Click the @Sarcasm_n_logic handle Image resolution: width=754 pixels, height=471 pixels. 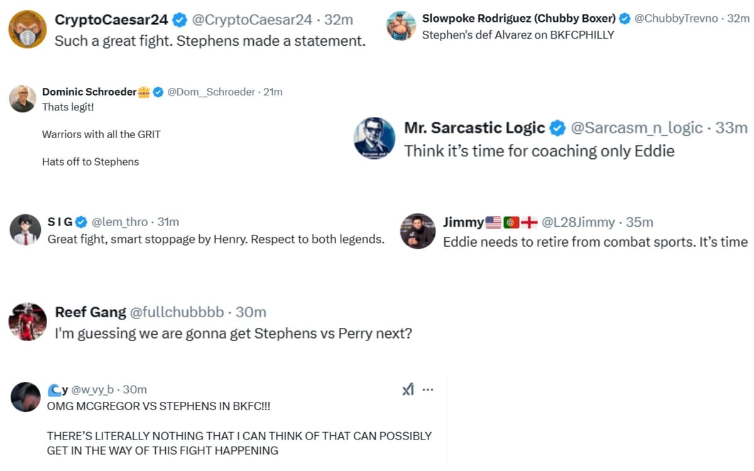636,128
